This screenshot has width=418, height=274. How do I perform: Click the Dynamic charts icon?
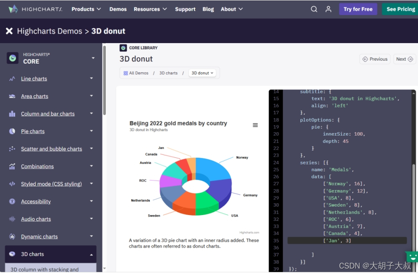click(x=12, y=236)
